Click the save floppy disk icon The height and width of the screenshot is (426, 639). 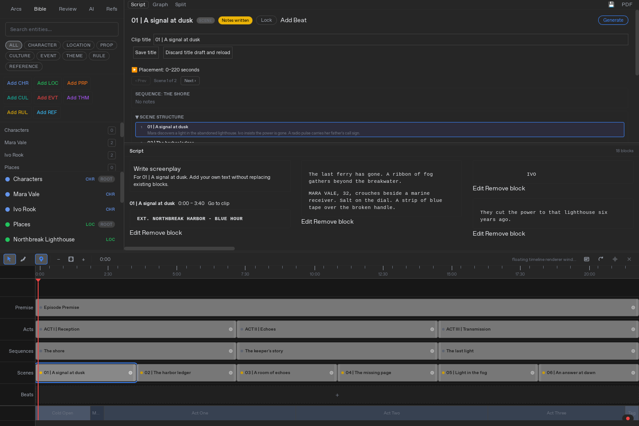pos(611,4)
